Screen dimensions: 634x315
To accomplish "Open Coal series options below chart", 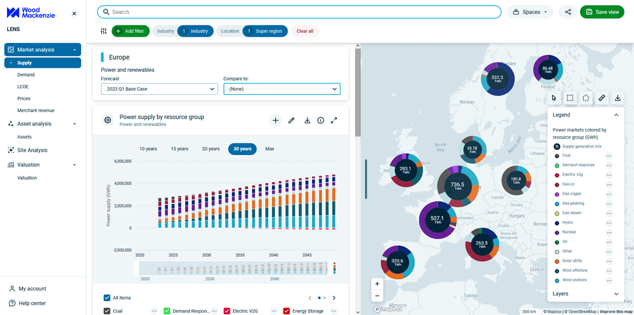I will (154, 311).
